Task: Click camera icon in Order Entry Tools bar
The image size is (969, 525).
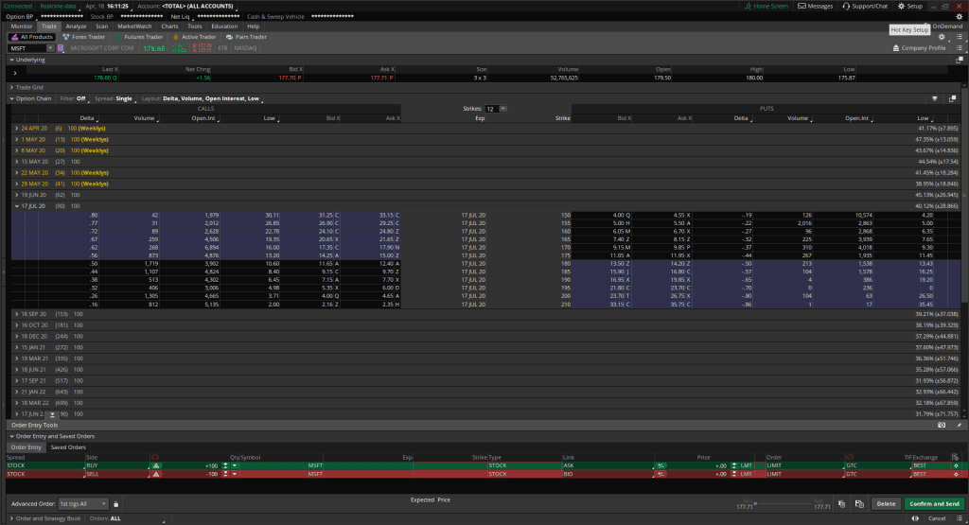Action: pyautogui.click(x=942, y=426)
